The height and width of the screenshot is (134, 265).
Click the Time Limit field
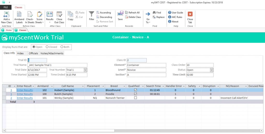tap(200, 75)
